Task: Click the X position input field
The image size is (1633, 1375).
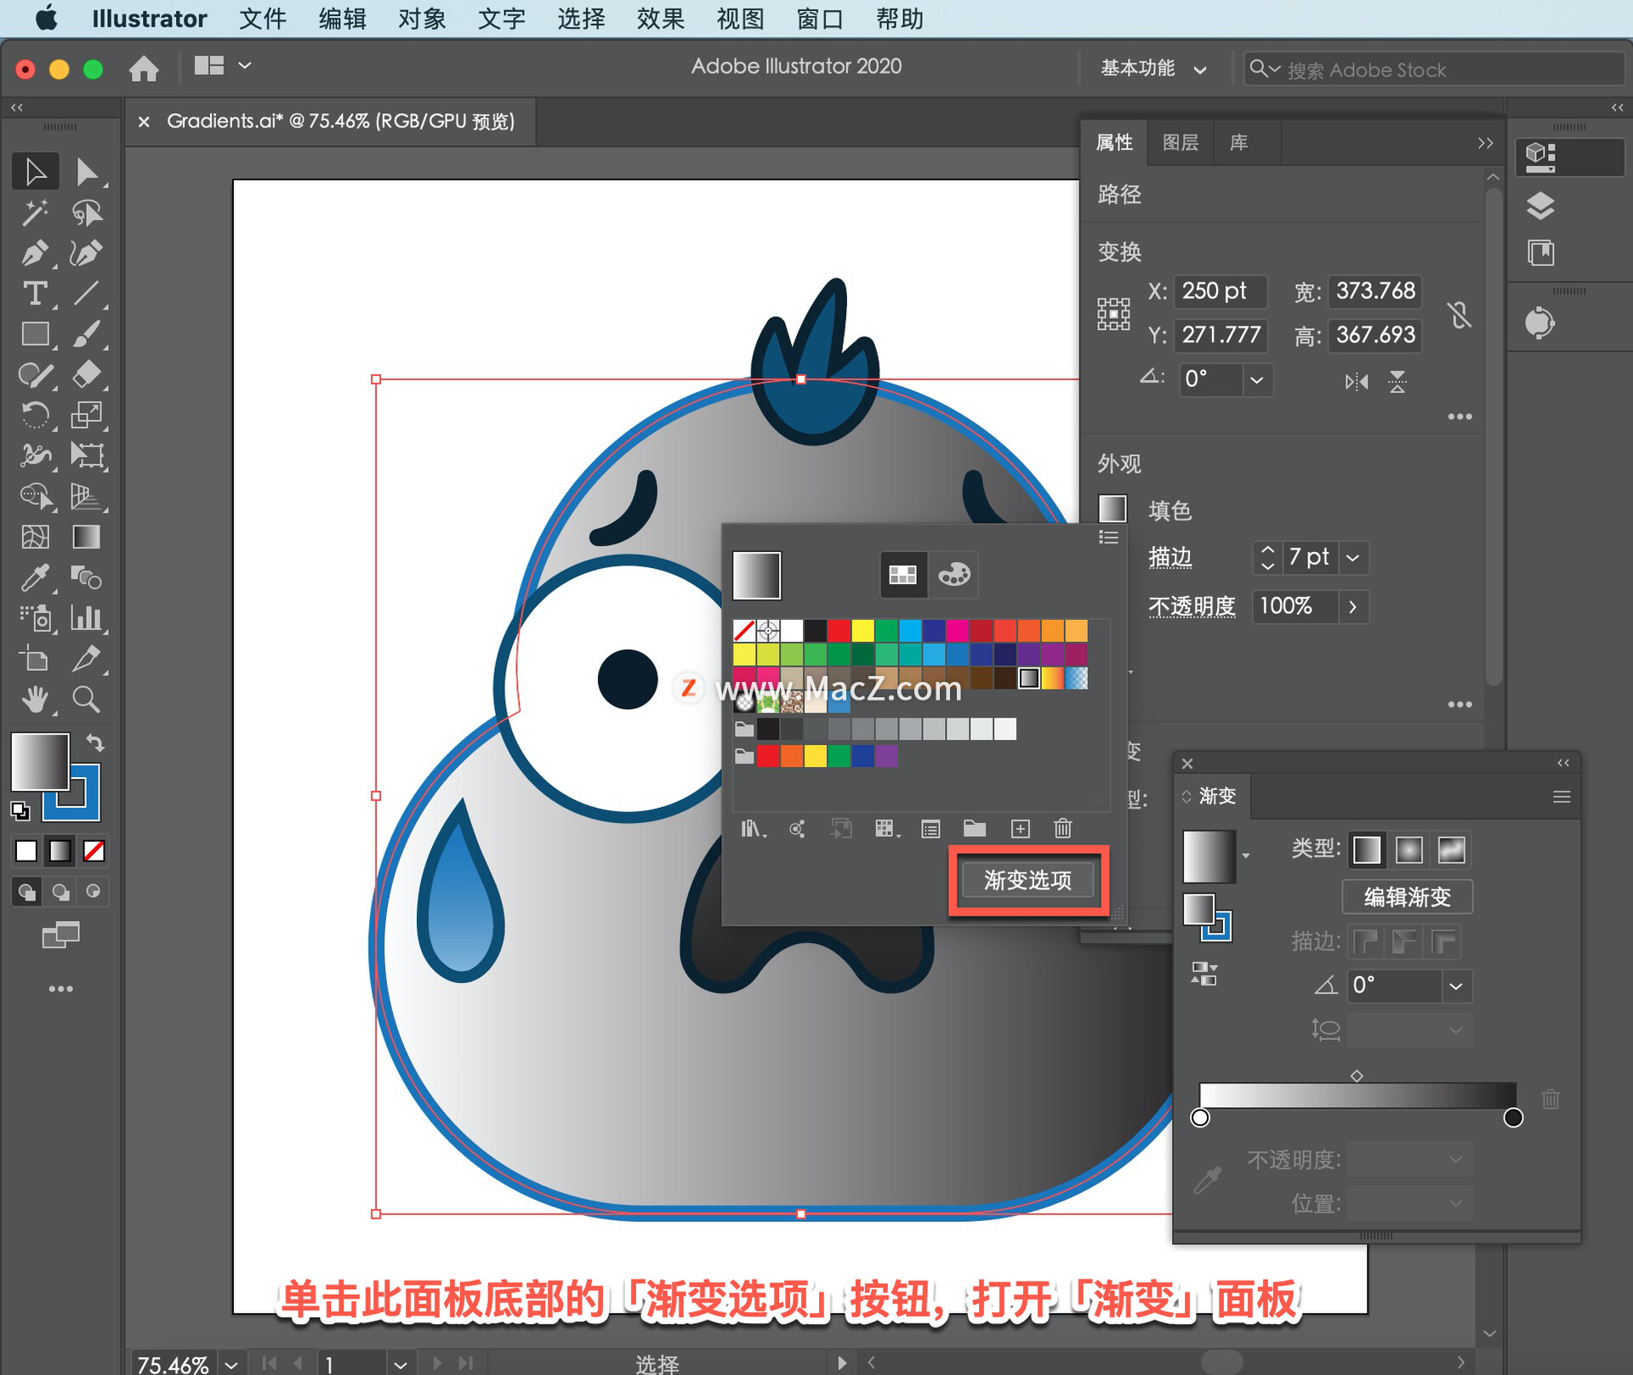Action: coord(1220,291)
